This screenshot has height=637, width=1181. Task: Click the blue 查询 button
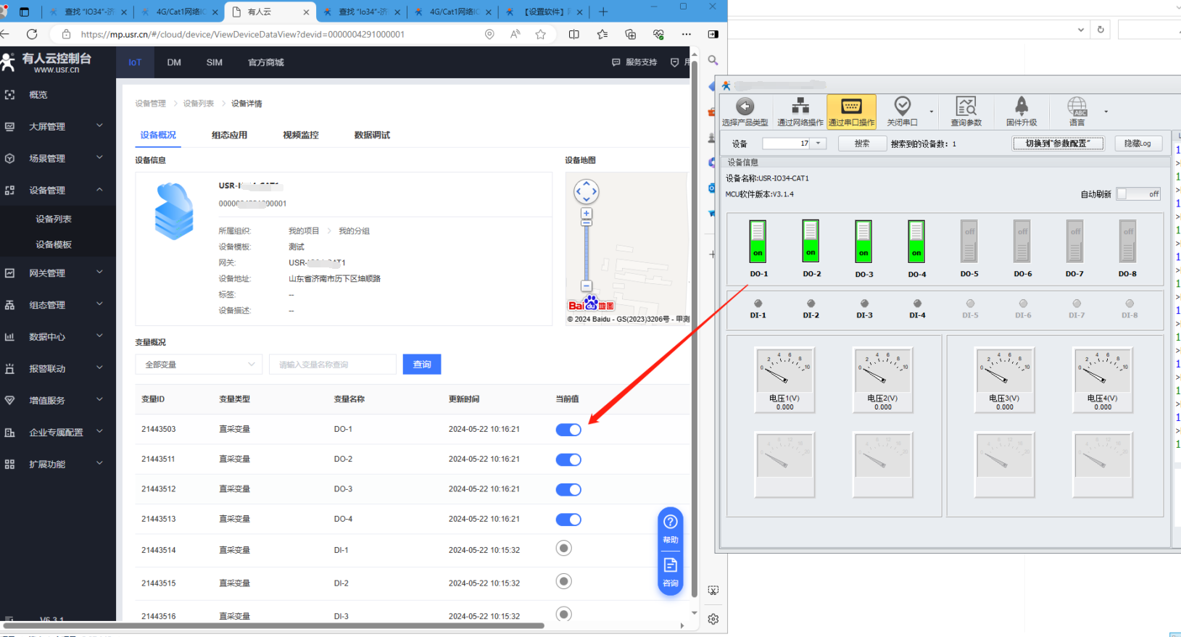point(421,365)
